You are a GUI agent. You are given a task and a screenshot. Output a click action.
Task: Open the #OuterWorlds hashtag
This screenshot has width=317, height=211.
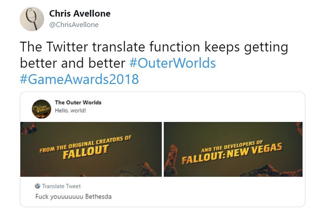[x=173, y=63]
